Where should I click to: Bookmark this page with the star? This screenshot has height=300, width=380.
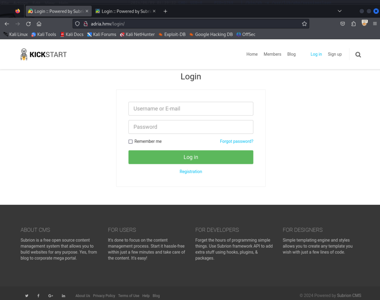[304, 24]
